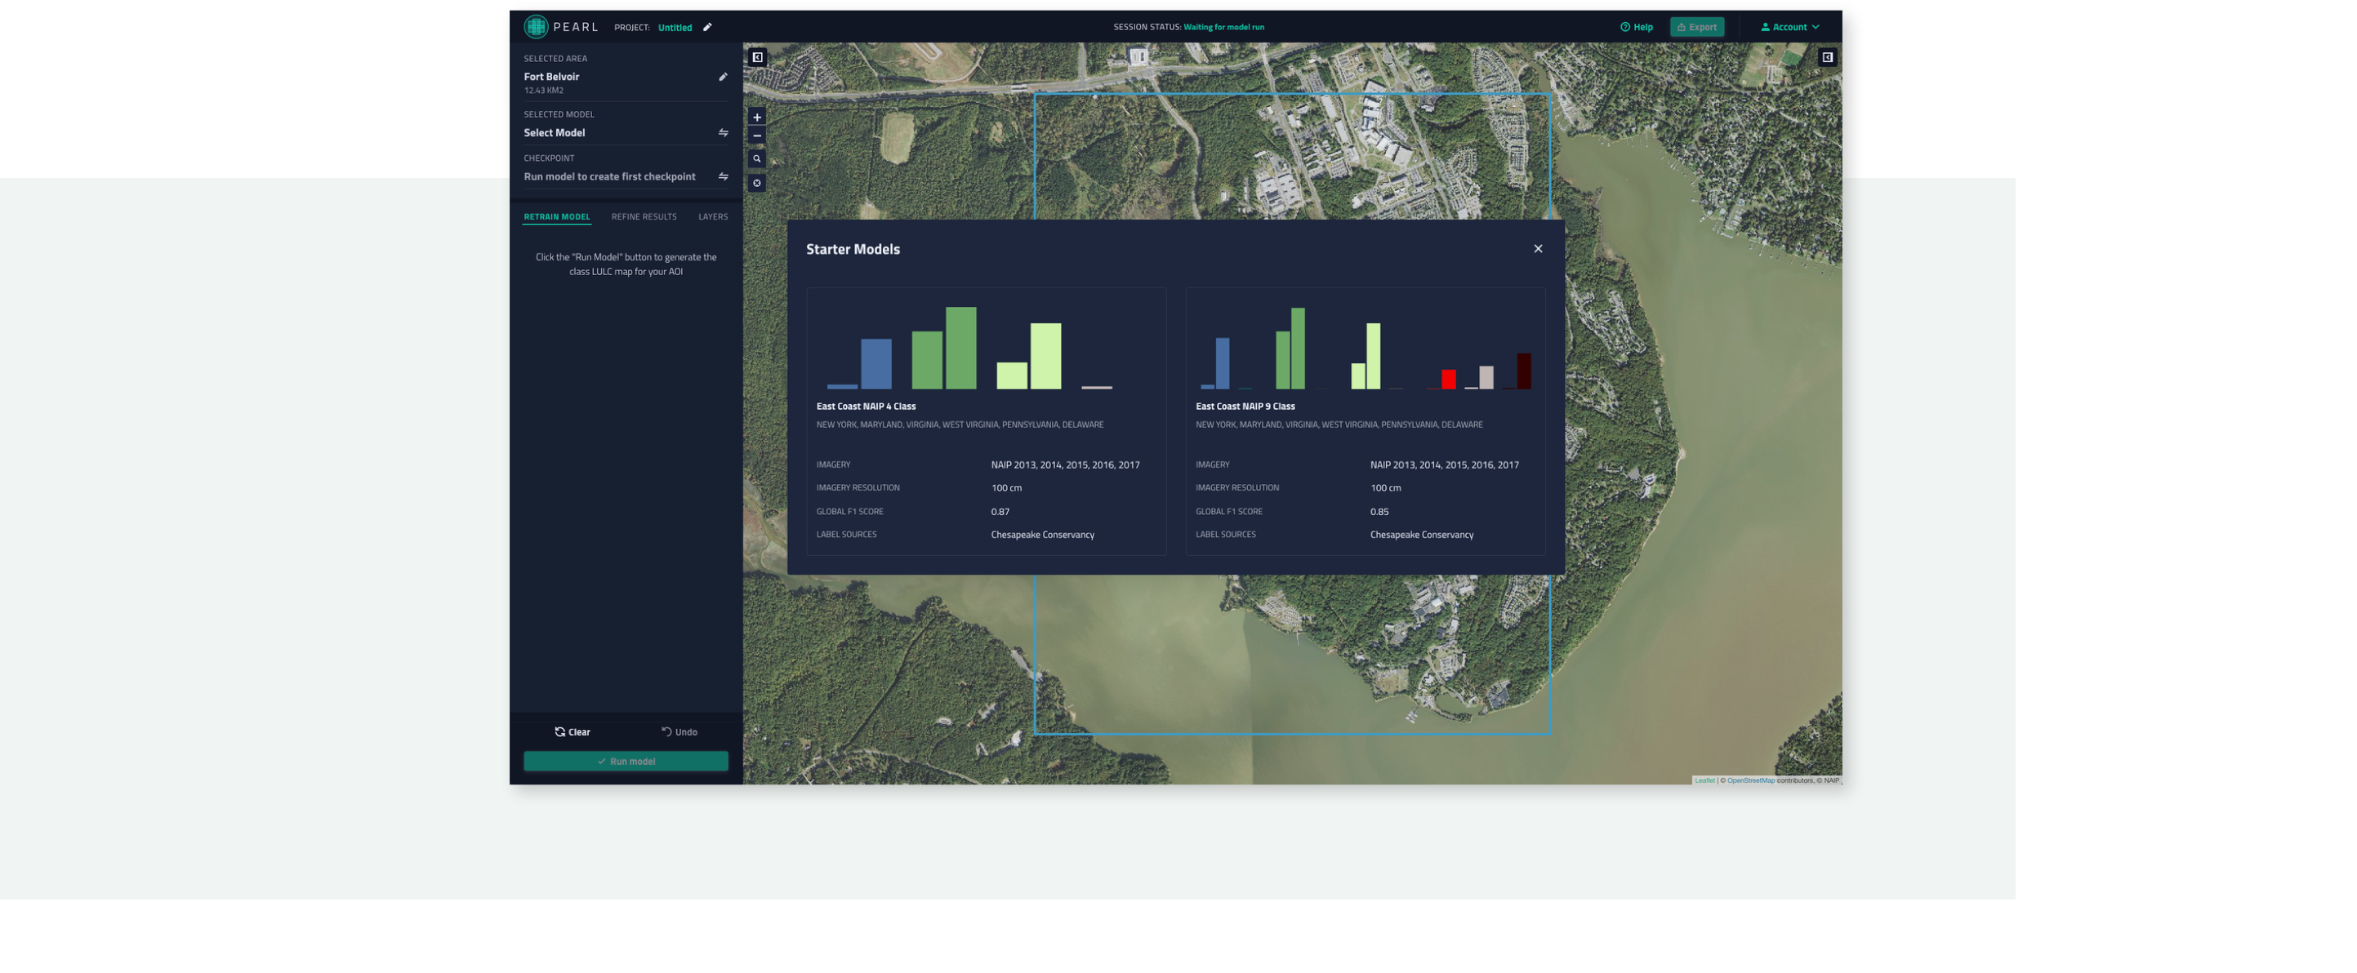Image resolution: width=2357 pixels, height=973 pixels.
Task: Select the East Coast NAIP 4 Class model
Action: 987,421
